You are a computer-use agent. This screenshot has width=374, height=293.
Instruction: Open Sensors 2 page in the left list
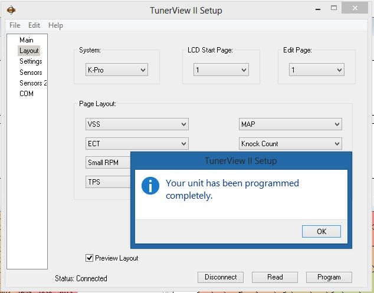click(x=33, y=83)
